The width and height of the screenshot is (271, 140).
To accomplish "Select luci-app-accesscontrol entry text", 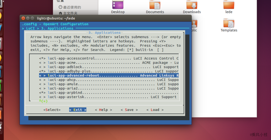I will pos(71,59).
